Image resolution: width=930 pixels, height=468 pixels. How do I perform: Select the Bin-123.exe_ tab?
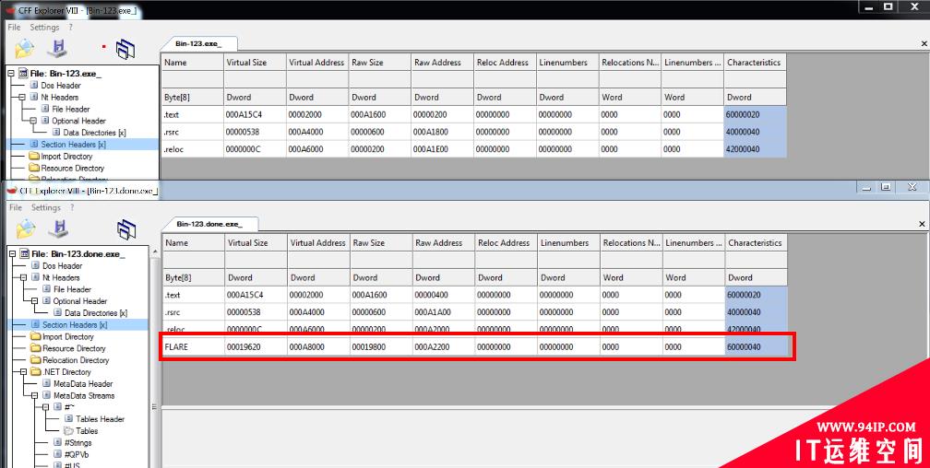pos(198,44)
